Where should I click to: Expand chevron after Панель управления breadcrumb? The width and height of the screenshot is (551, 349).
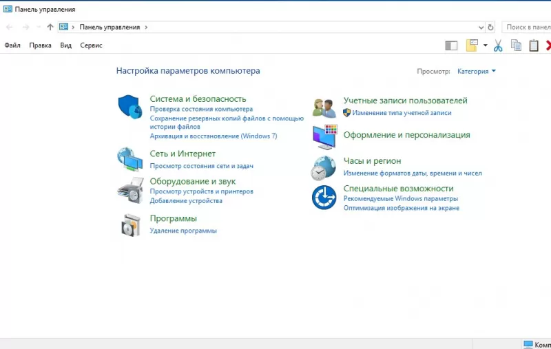146,27
